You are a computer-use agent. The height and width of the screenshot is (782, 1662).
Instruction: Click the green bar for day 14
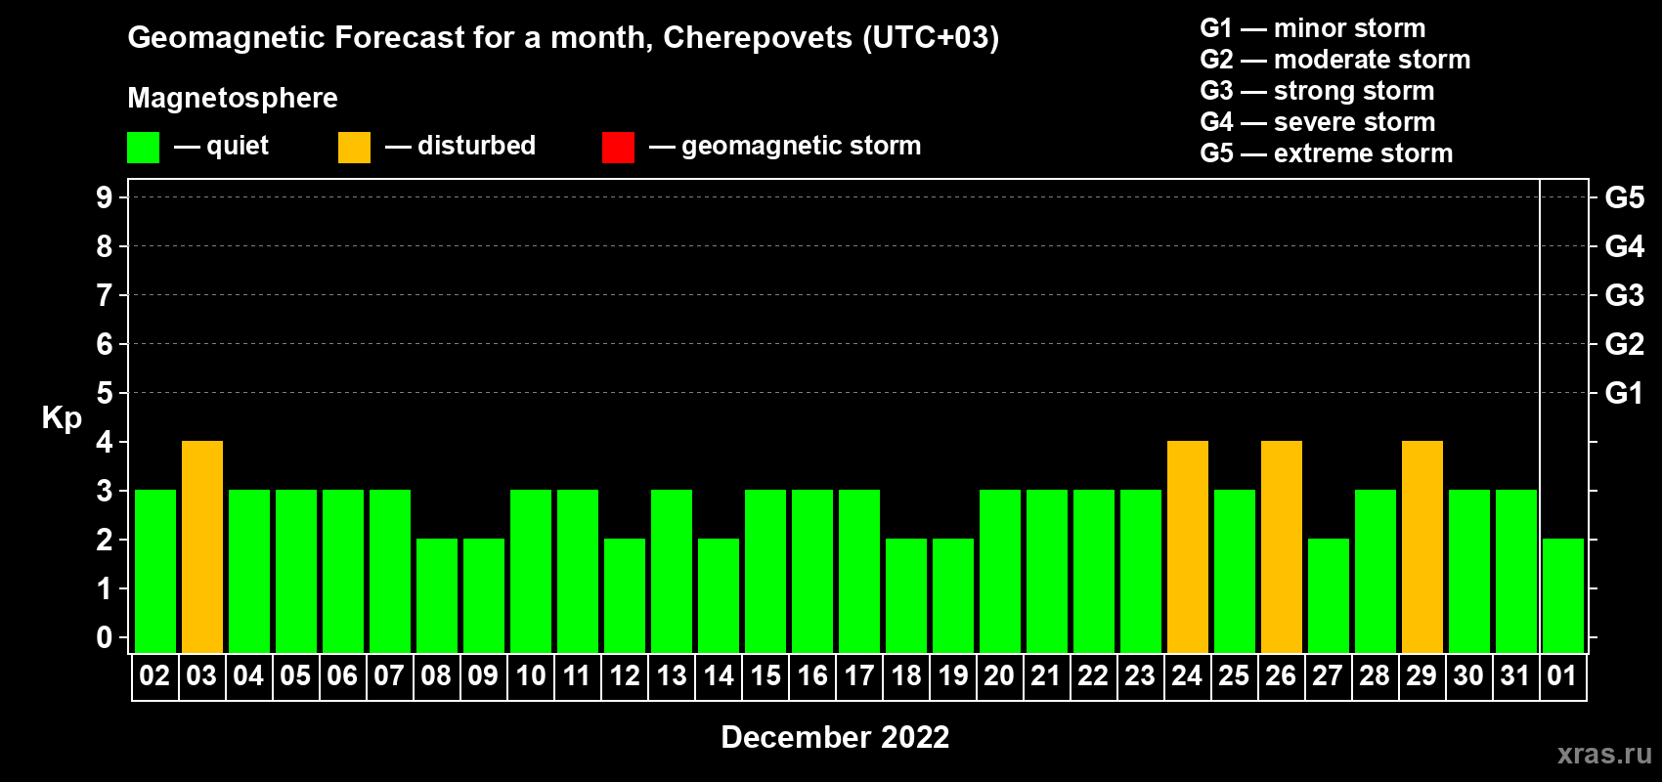pos(719,595)
